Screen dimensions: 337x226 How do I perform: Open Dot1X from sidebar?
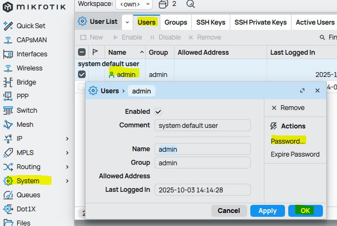click(27, 209)
